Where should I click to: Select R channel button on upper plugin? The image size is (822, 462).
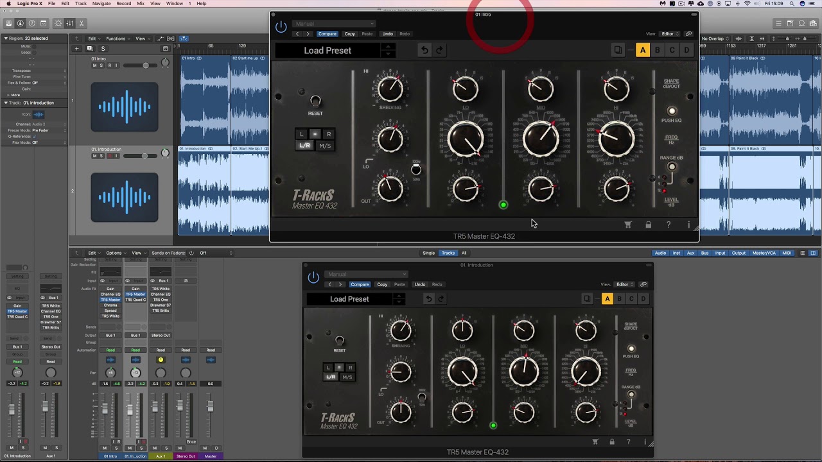328,134
